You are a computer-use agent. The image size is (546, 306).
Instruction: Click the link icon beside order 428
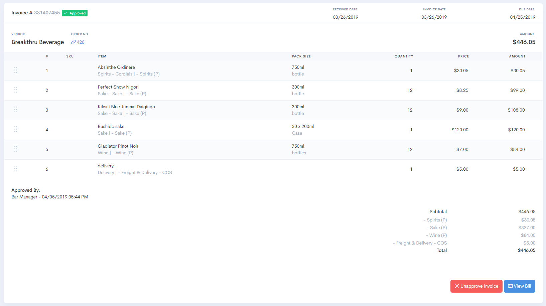point(73,42)
